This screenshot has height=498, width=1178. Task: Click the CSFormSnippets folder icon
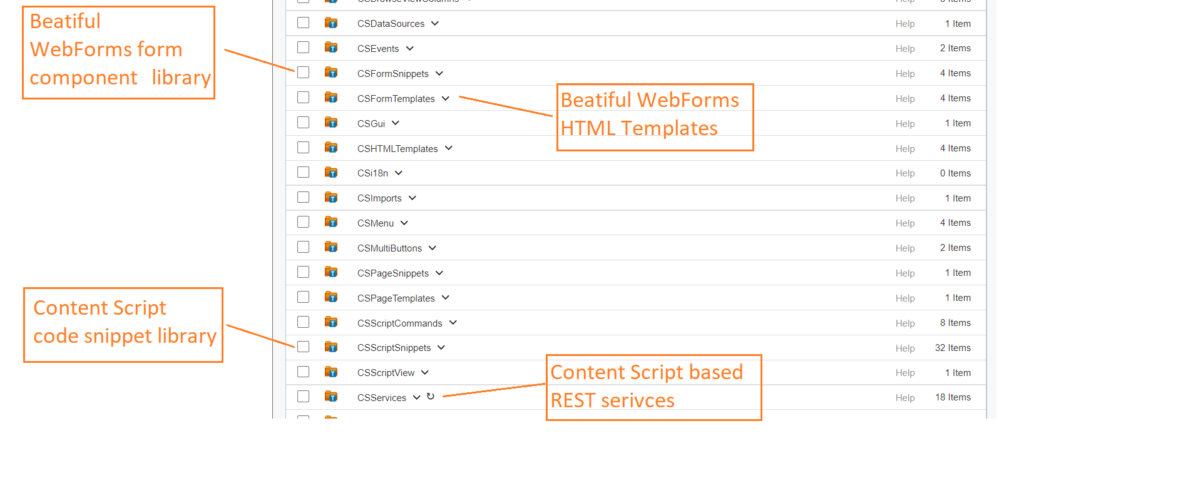point(331,73)
